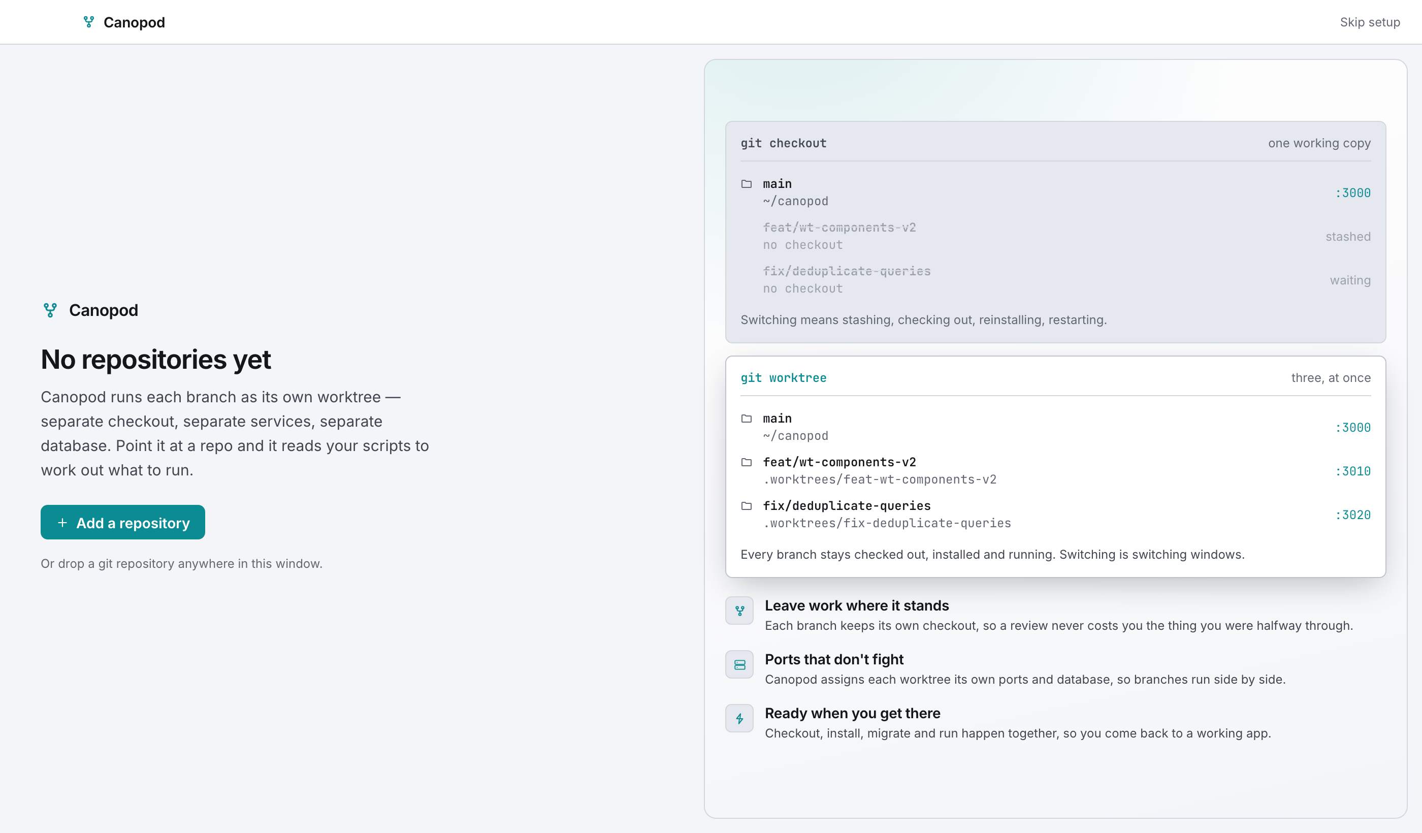Click the struck-through feat/wt-components-v2 branch
The height and width of the screenshot is (833, 1422).
[x=839, y=228]
